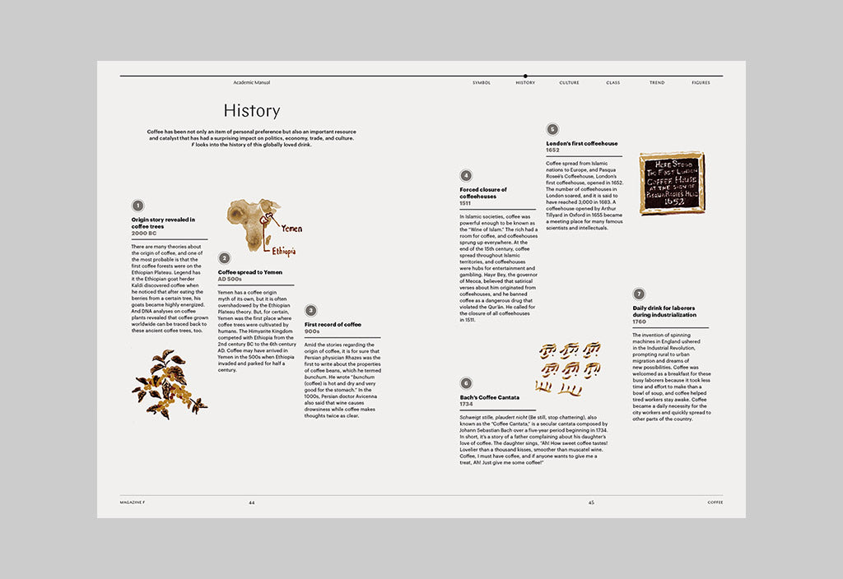This screenshot has width=843, height=579.
Task: Select the circled number 5 marker above London's first coffeehouse
Action: [551, 129]
